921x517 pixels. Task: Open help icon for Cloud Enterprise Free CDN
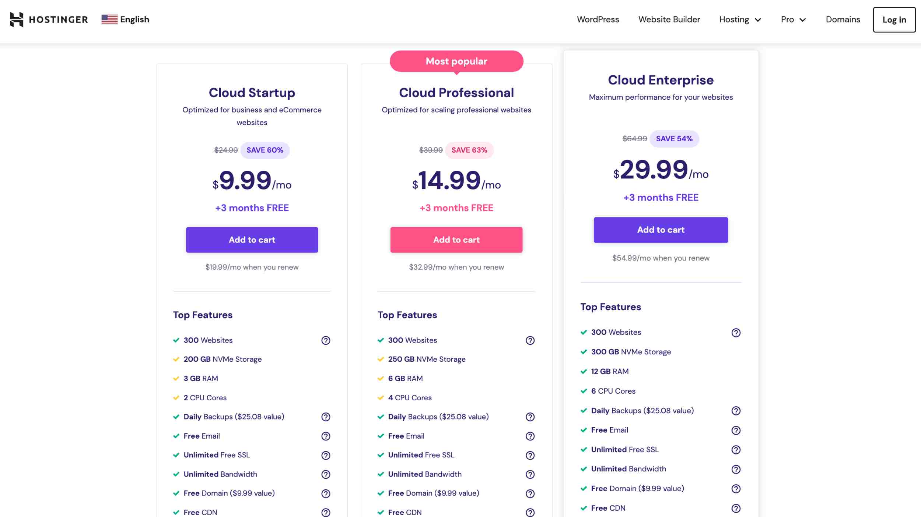pos(736,508)
